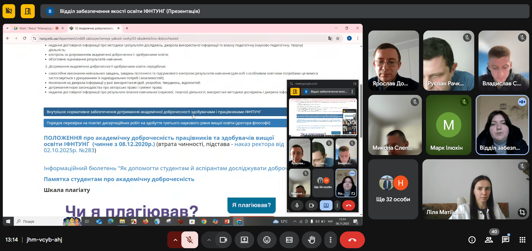The width and height of the screenshot is (532, 251).
Task: Unmute the microphone
Action: (190, 240)
